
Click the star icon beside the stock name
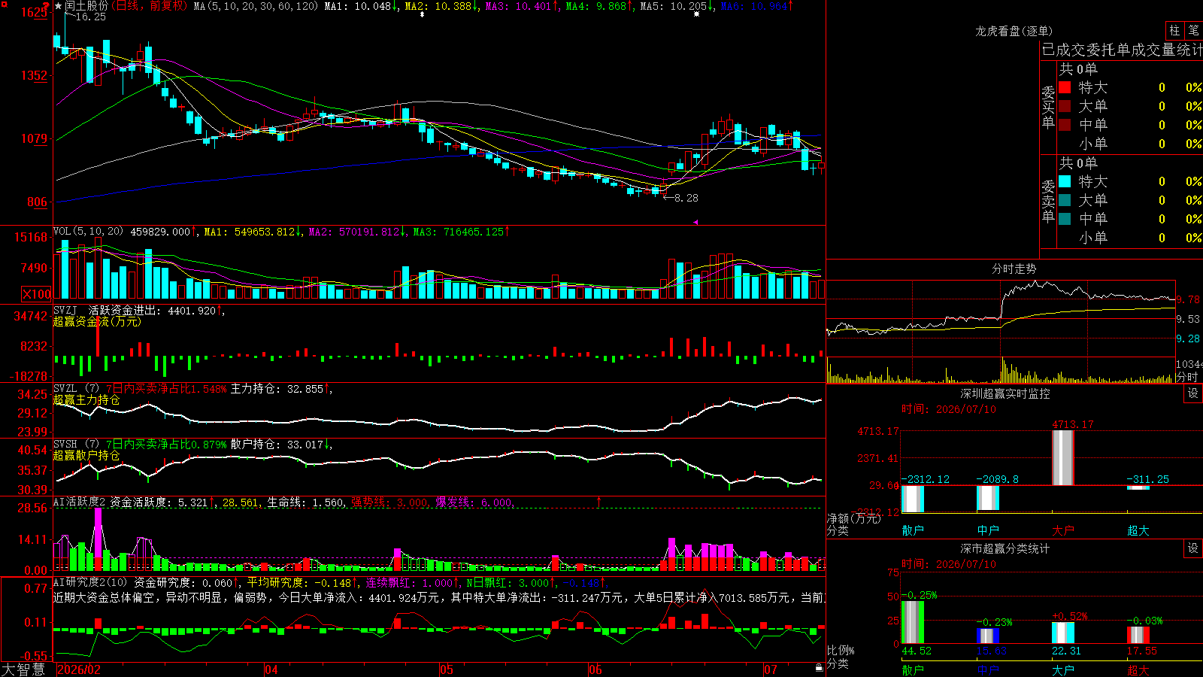59,6
